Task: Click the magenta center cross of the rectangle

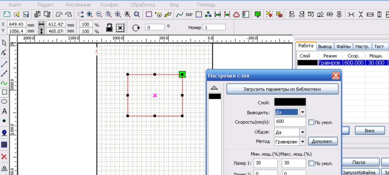Action: tap(155, 95)
